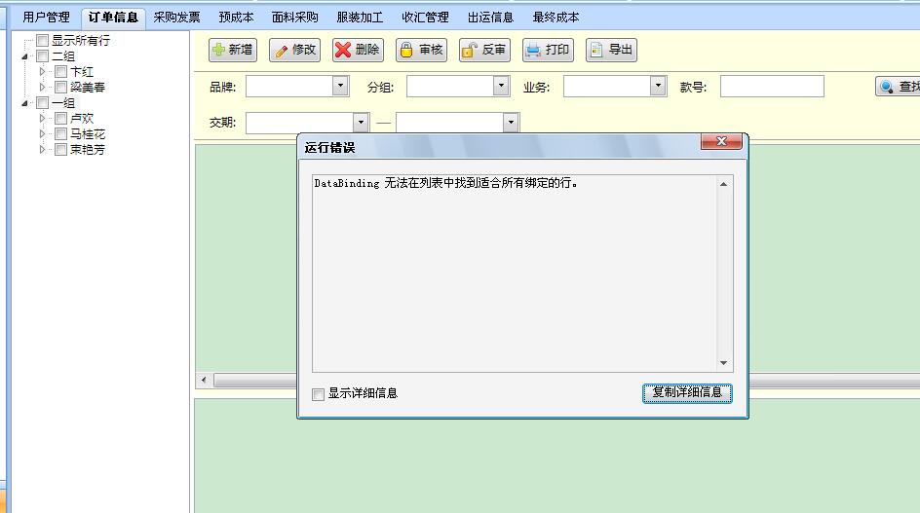
Task: Click the 删除 (Delete) red X icon
Action: point(343,50)
